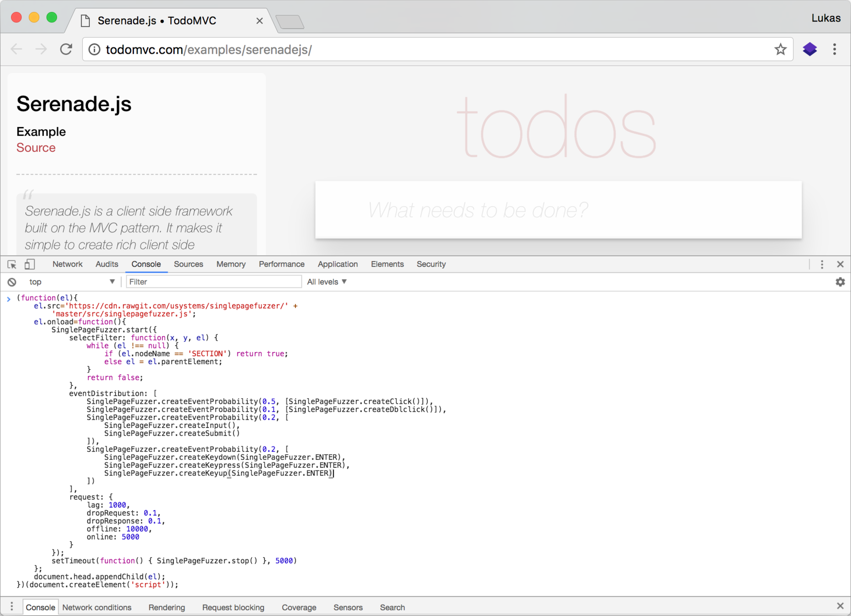Open the Application panel
Image resolution: width=851 pixels, height=616 pixels.
pos(337,264)
